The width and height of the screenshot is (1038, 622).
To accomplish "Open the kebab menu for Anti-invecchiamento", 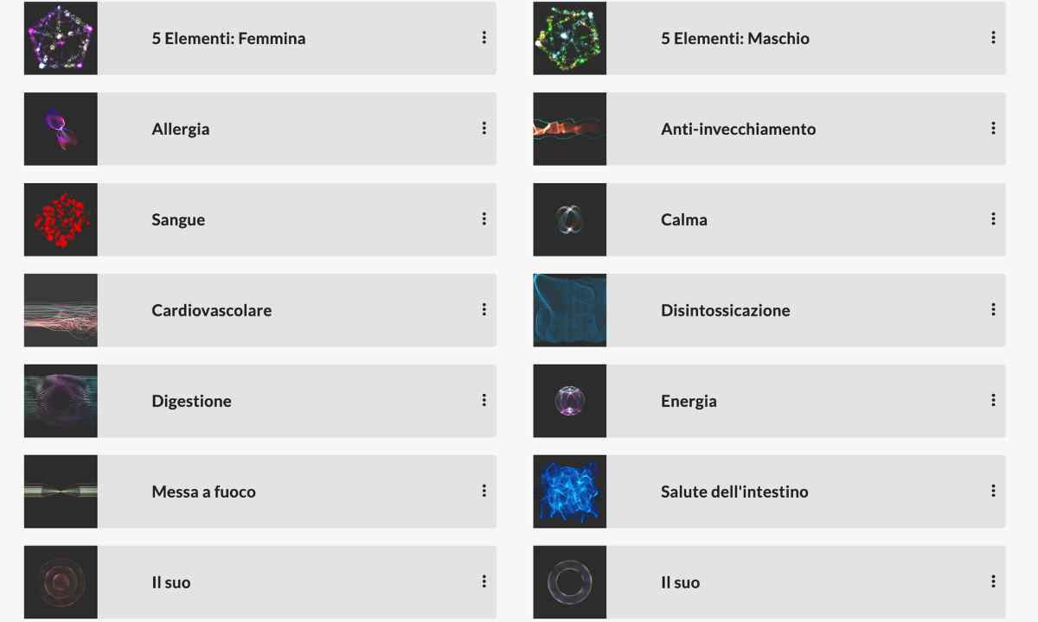I will click(x=993, y=128).
